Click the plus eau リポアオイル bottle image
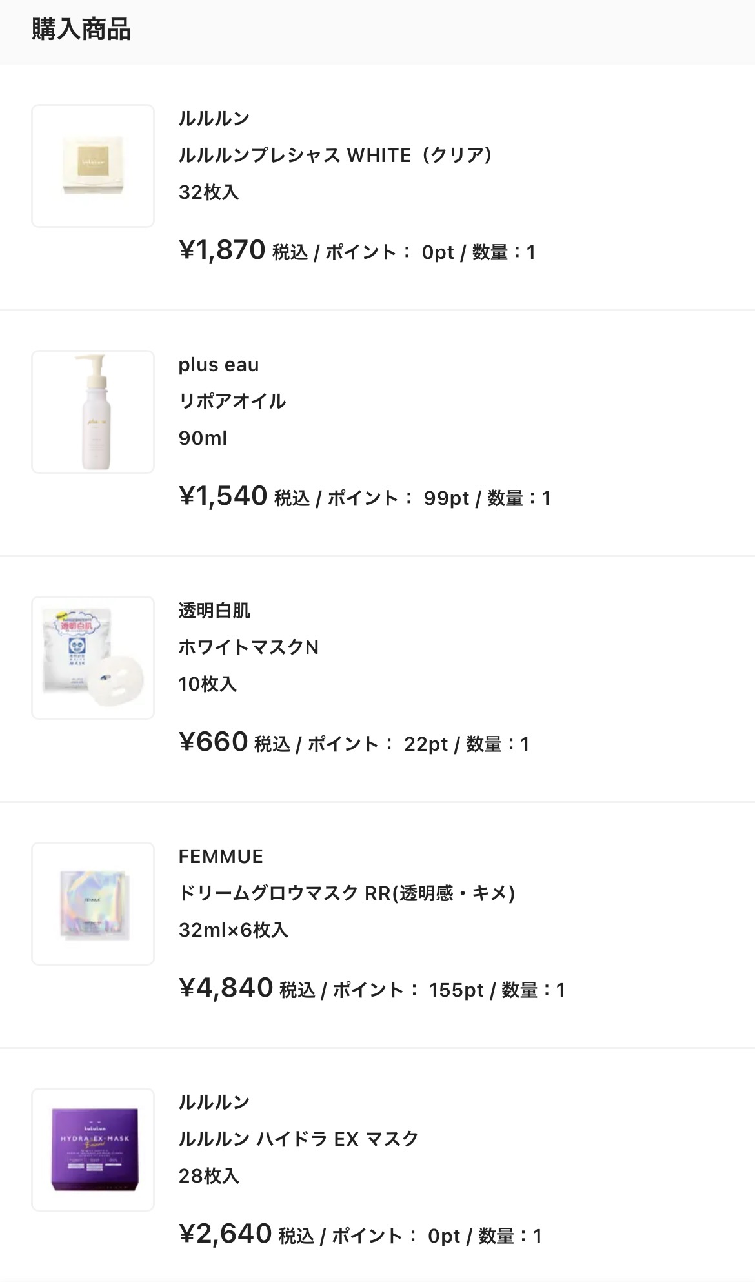 coord(93,412)
